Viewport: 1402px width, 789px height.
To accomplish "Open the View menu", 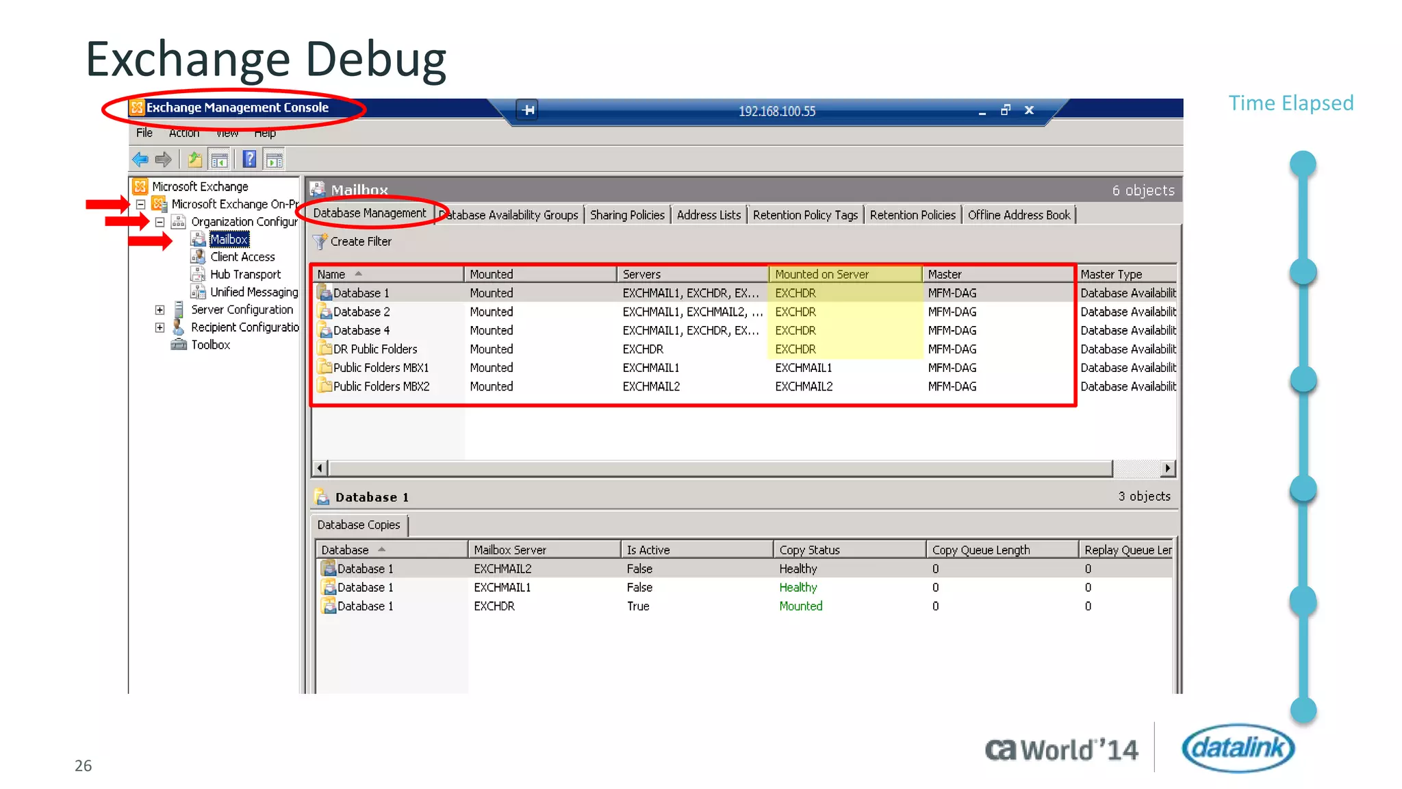I will (x=227, y=133).
